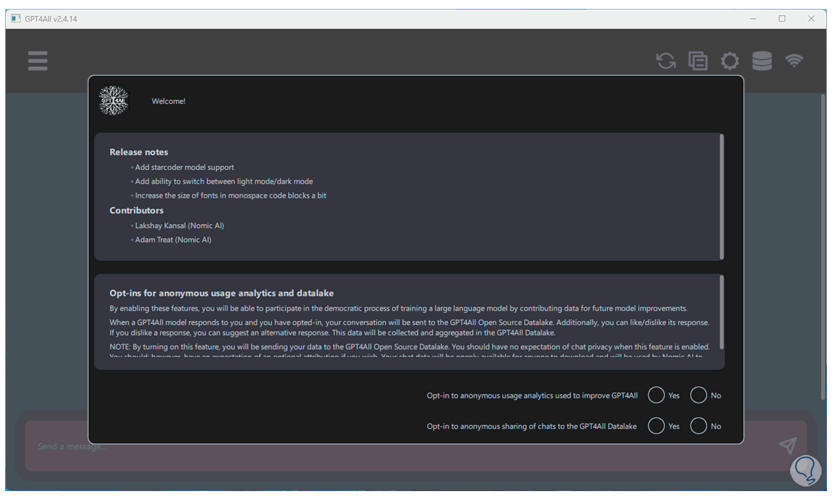832x500 pixels.
Task: Click the Send a message input field
Action: click(416, 446)
